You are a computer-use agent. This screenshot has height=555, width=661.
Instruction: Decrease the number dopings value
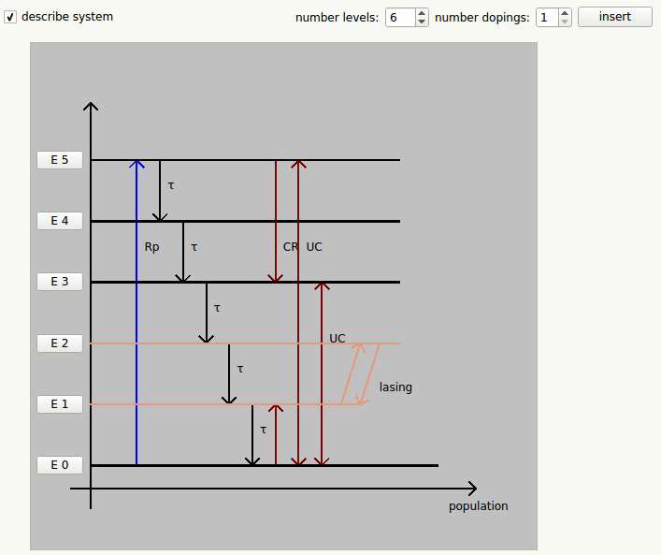(x=565, y=22)
